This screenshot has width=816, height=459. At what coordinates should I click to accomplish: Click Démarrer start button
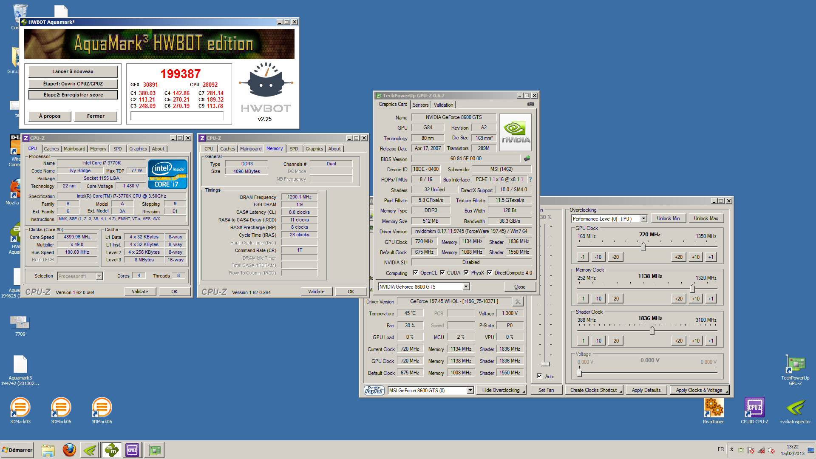(x=17, y=450)
